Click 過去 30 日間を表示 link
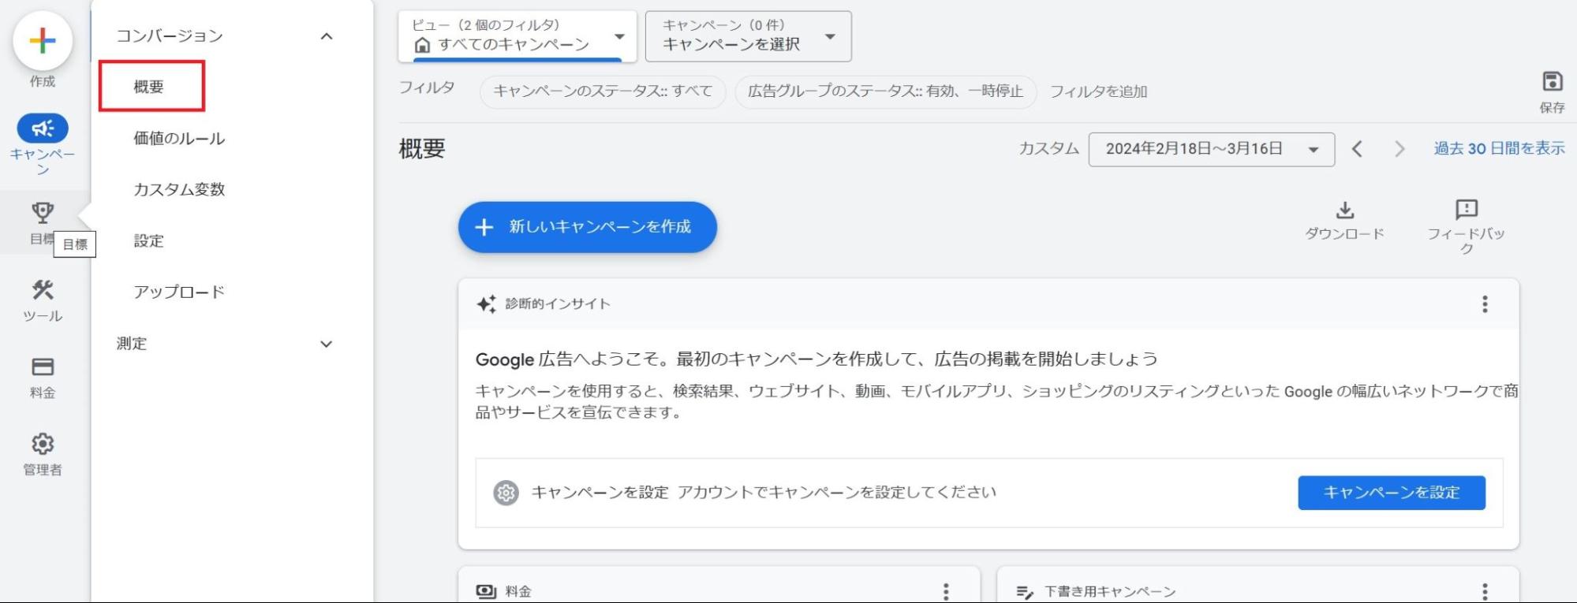 click(1499, 149)
